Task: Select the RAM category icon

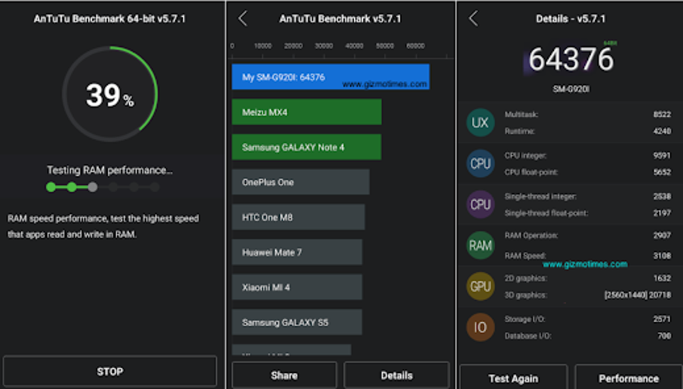Action: pyautogui.click(x=480, y=245)
